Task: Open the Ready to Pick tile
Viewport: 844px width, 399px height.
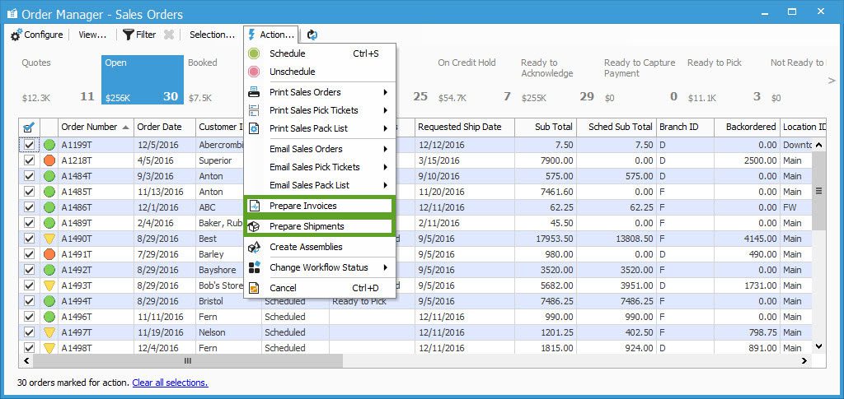Action: click(724, 80)
